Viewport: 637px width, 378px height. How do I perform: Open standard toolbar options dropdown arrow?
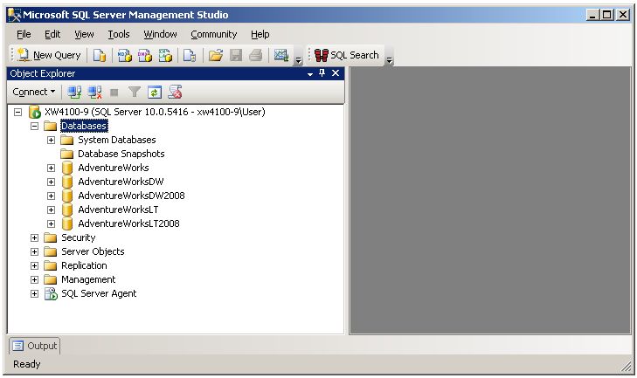coord(299,60)
